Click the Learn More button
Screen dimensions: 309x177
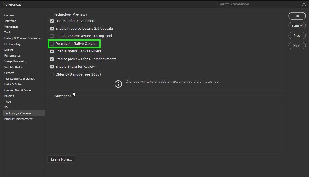pyautogui.click(x=61, y=159)
